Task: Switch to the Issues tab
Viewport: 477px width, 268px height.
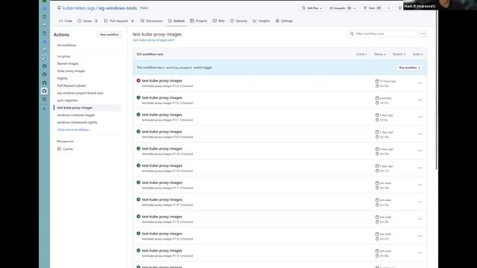Action: [88, 21]
